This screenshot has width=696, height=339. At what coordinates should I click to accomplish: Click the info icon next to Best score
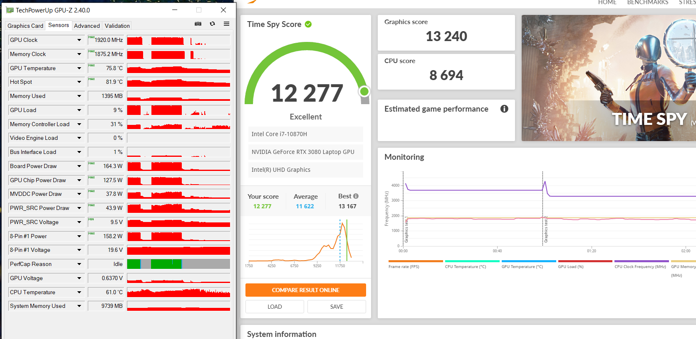click(x=356, y=196)
